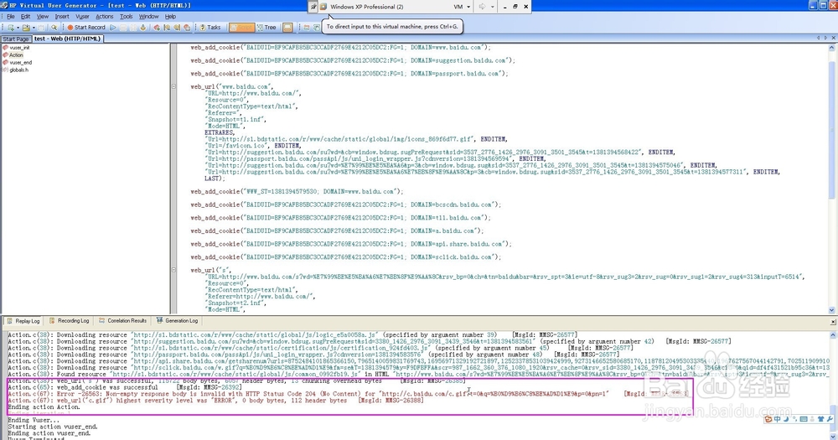Select globals.h in the script tree
The image size is (838, 440).
pos(18,70)
